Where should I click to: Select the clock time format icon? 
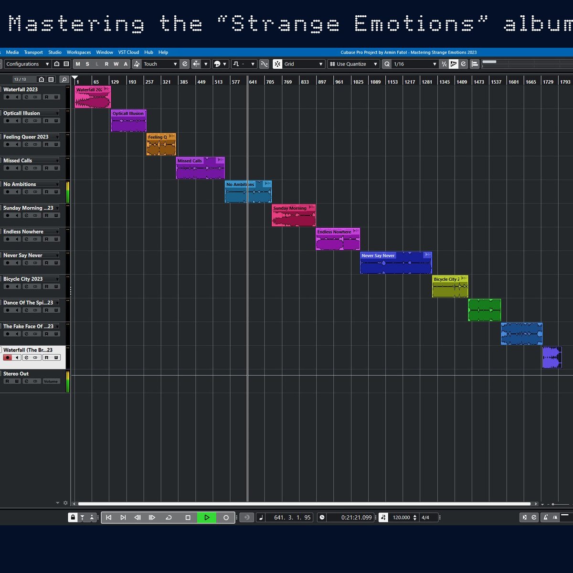click(322, 517)
